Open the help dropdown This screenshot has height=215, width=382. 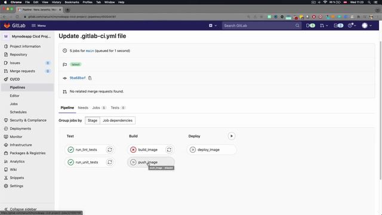coord(352,26)
